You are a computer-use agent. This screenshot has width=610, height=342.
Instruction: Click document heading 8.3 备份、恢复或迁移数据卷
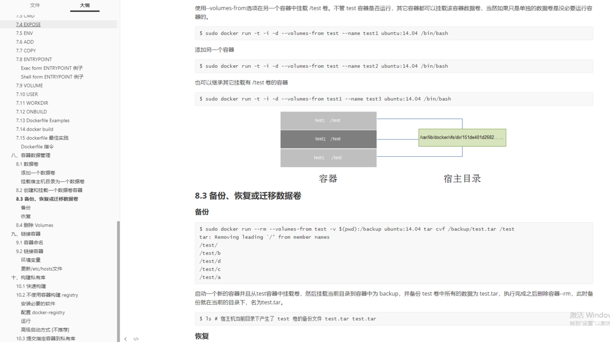point(248,196)
